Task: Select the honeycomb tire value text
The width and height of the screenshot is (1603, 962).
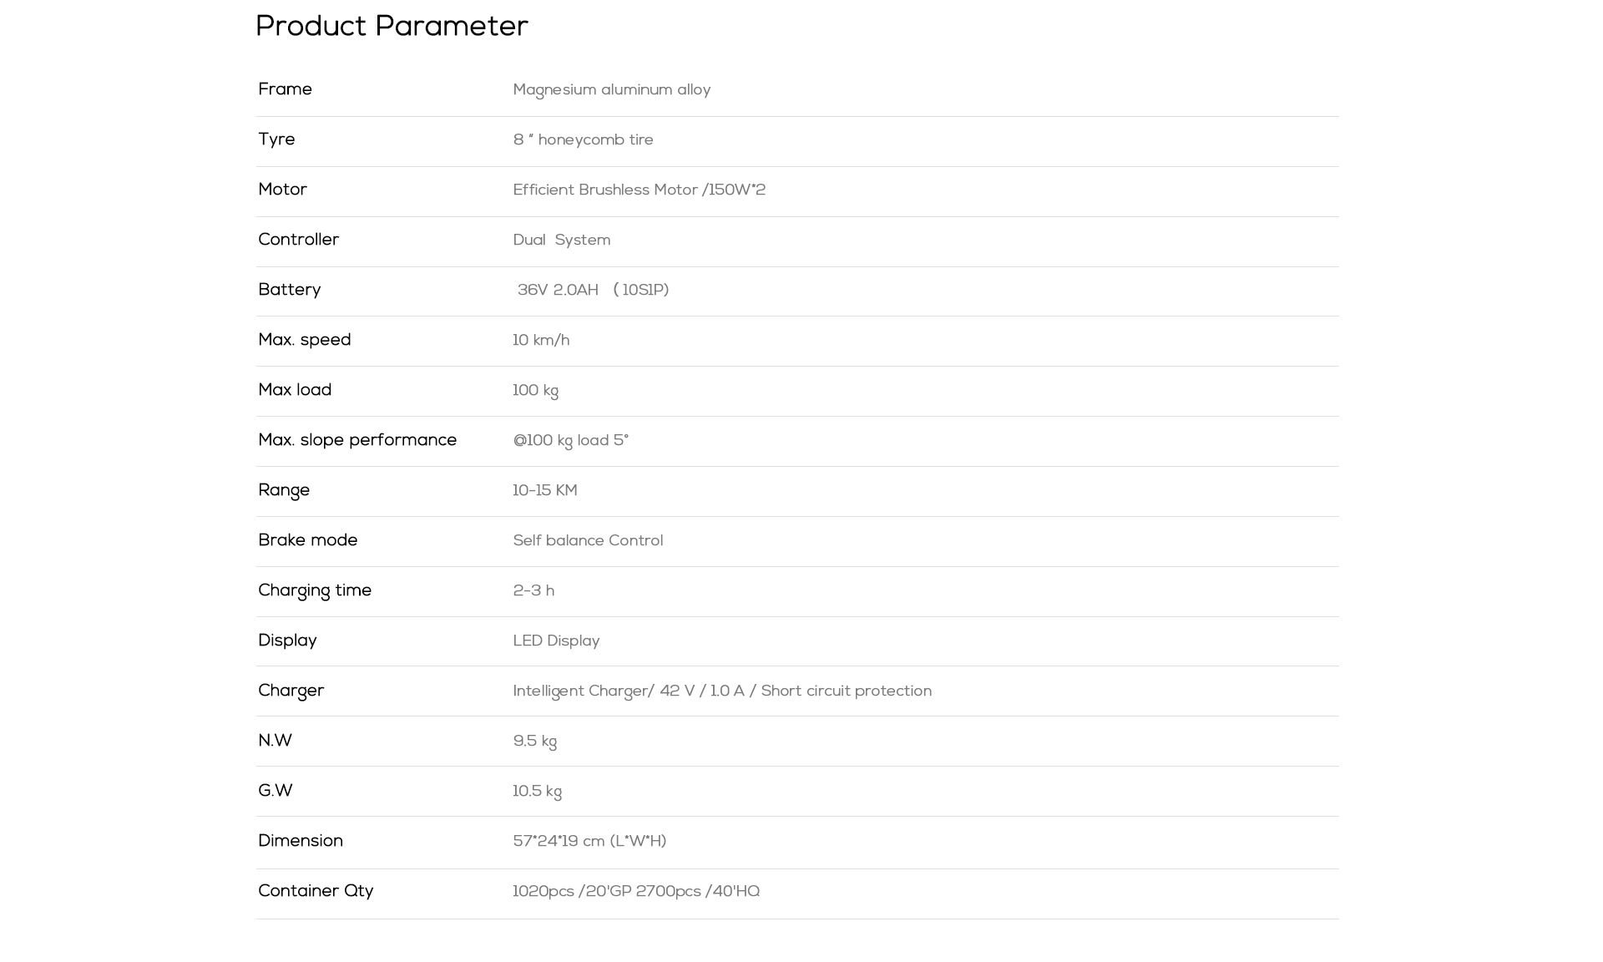Action: [583, 140]
